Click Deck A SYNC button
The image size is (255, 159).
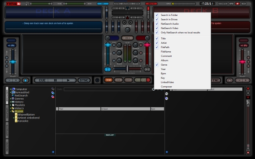point(84,80)
